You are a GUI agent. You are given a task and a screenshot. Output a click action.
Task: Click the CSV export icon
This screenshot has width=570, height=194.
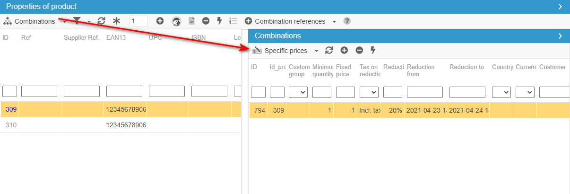tap(191, 21)
